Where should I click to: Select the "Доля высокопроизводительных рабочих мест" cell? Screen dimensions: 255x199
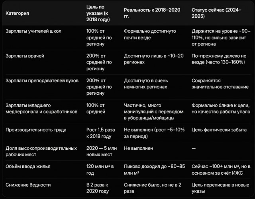tap(41, 151)
